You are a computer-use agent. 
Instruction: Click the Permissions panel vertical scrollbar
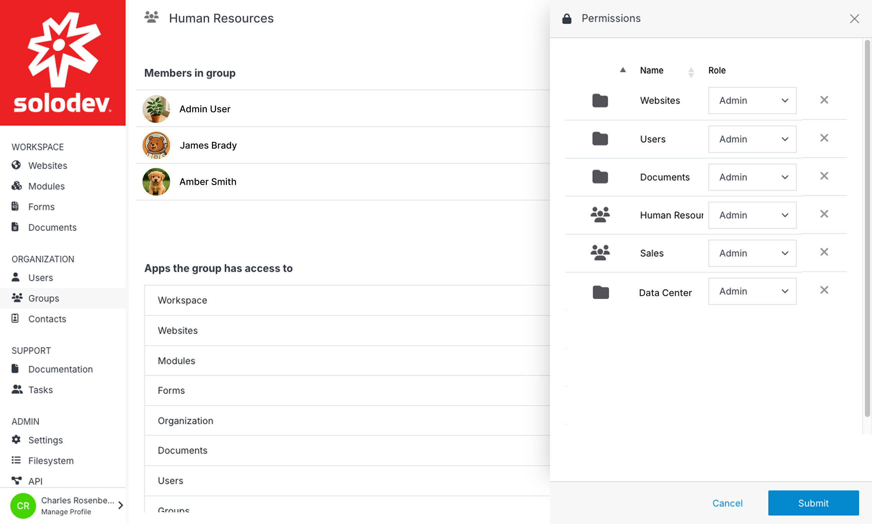(867, 229)
